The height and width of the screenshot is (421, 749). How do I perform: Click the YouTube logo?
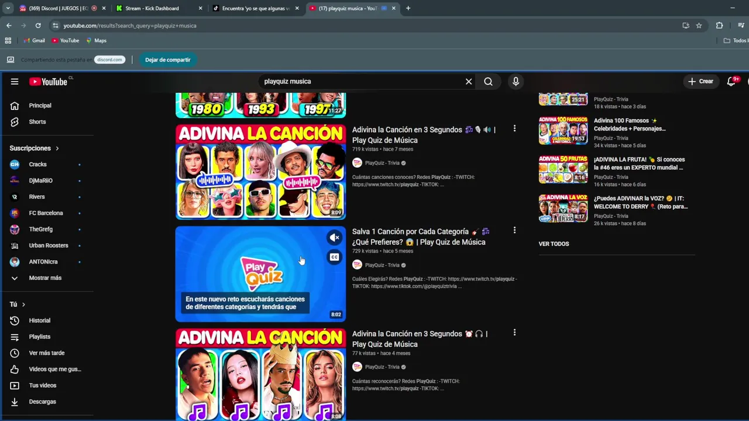(x=49, y=81)
